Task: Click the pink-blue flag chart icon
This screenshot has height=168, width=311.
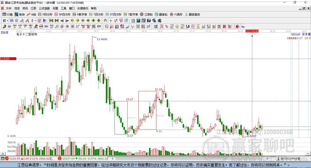Action: pyautogui.click(x=45, y=20)
